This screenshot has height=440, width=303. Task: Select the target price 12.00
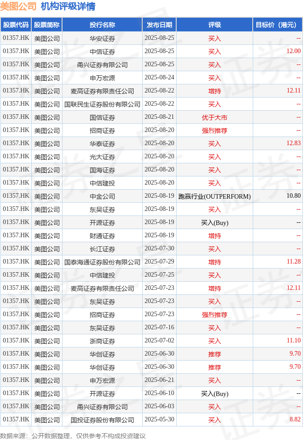tap(293, 51)
